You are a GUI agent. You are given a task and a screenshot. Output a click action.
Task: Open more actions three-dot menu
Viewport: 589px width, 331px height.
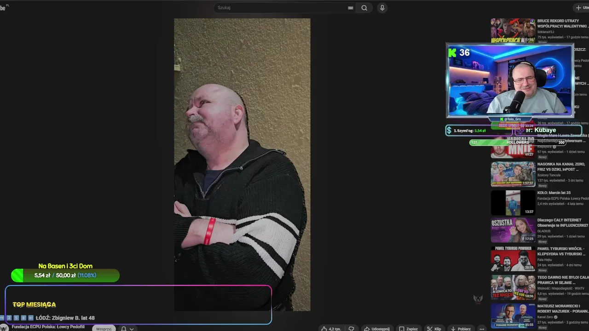tap(482, 329)
